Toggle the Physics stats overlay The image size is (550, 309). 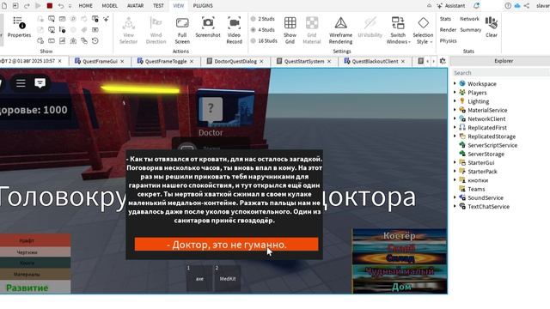pyautogui.click(x=448, y=40)
